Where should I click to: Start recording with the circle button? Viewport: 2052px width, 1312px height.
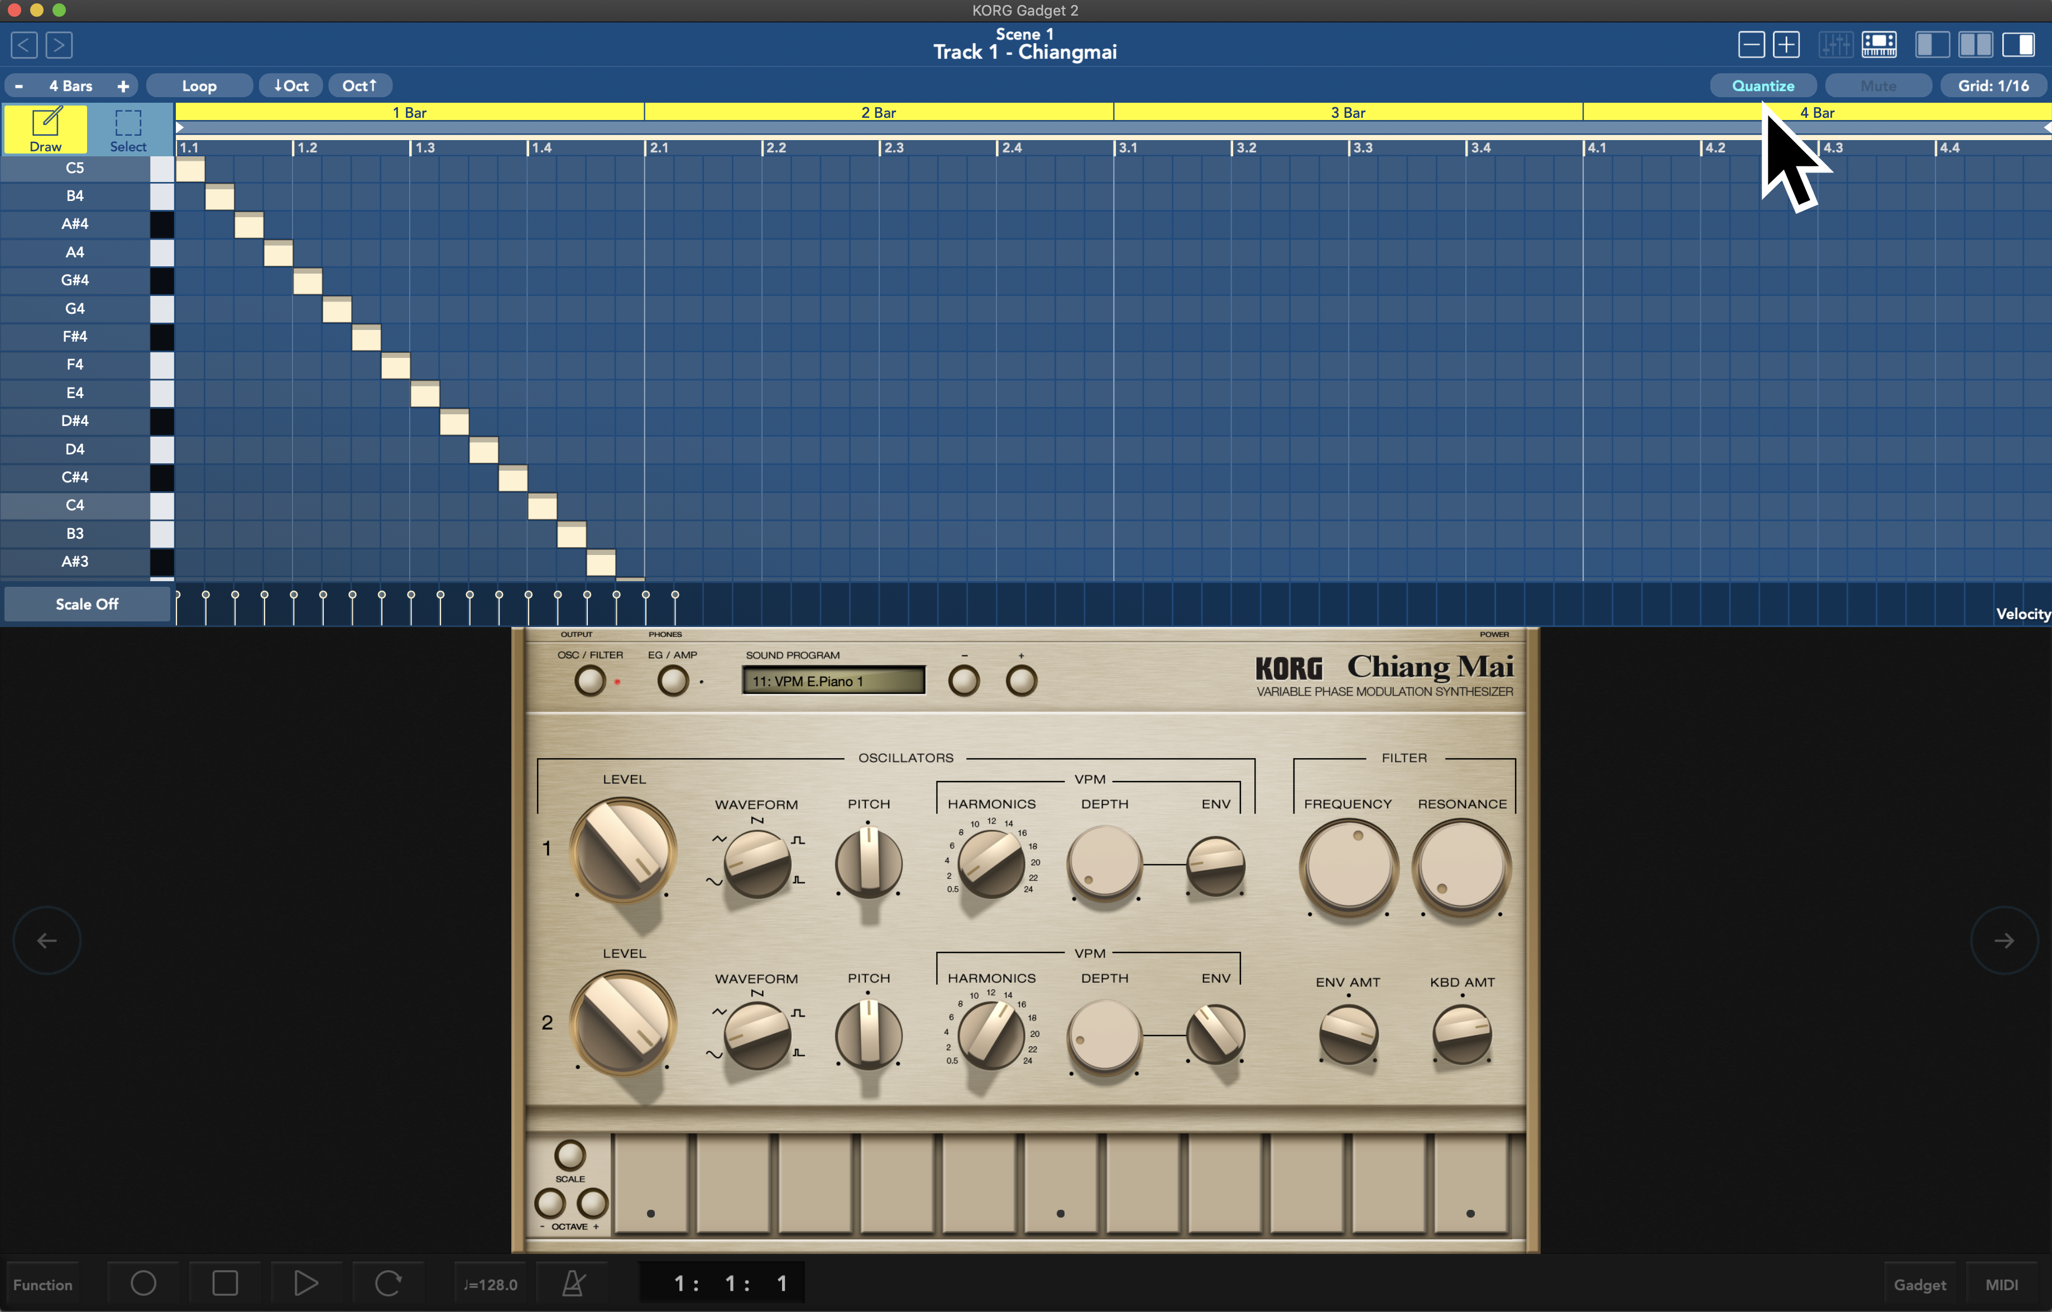coord(143,1283)
